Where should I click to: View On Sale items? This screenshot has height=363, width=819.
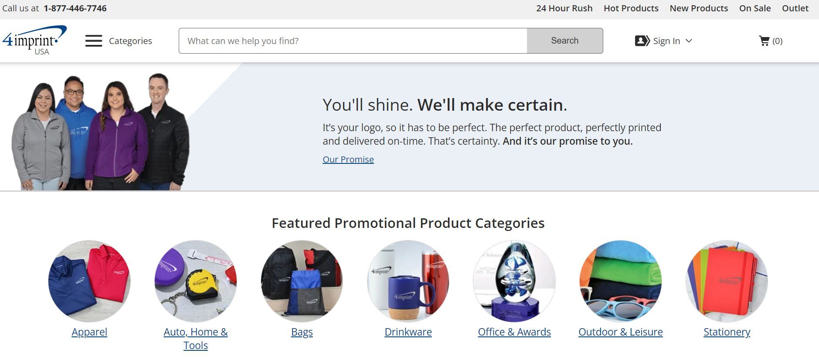point(754,8)
